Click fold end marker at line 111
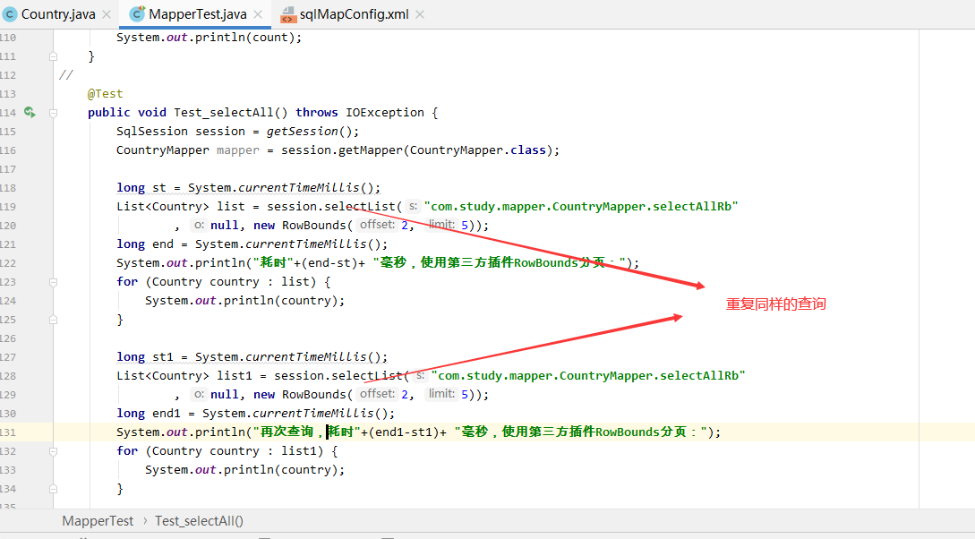 pos(54,56)
